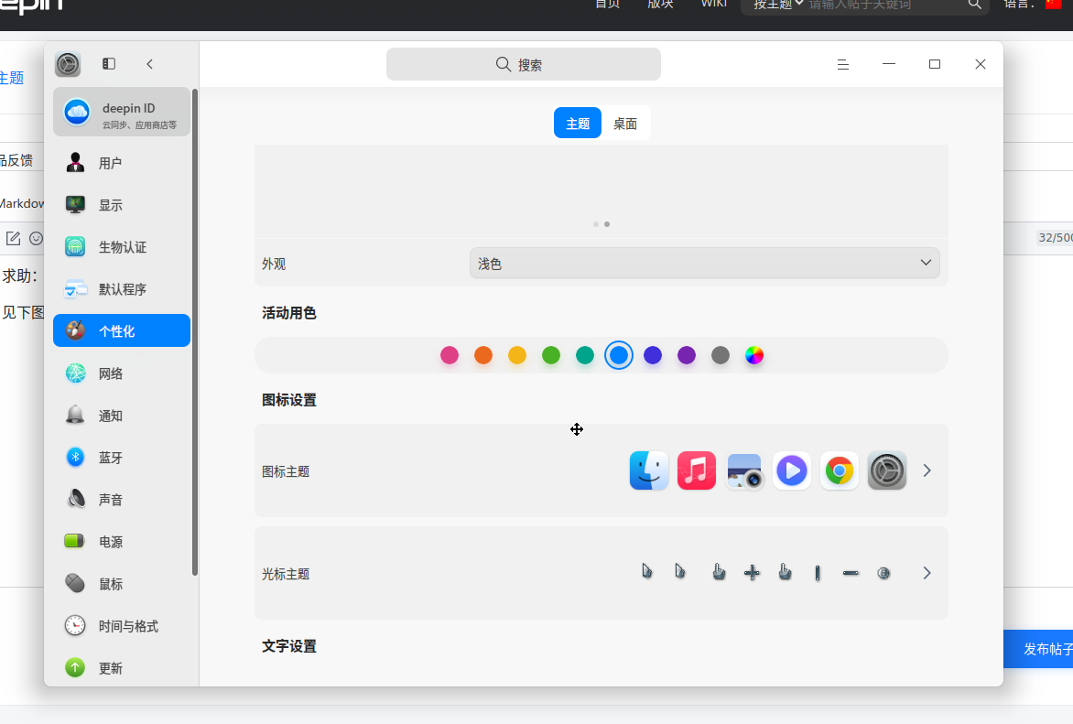1073x724 pixels.
Task: Open 时间与格式 clock icon
Action: [x=75, y=625]
